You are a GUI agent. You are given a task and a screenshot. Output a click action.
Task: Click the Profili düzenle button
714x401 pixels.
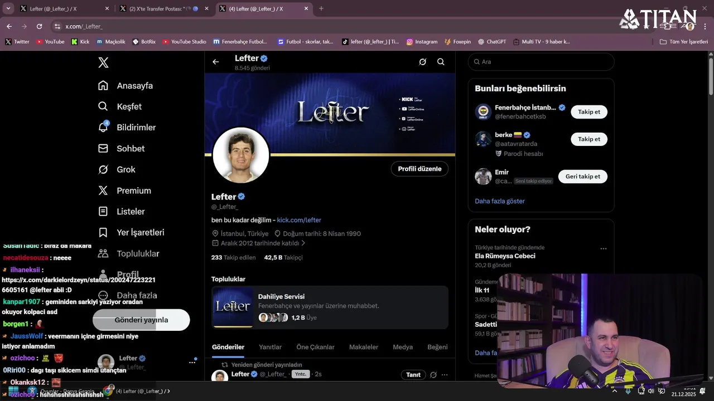419,169
